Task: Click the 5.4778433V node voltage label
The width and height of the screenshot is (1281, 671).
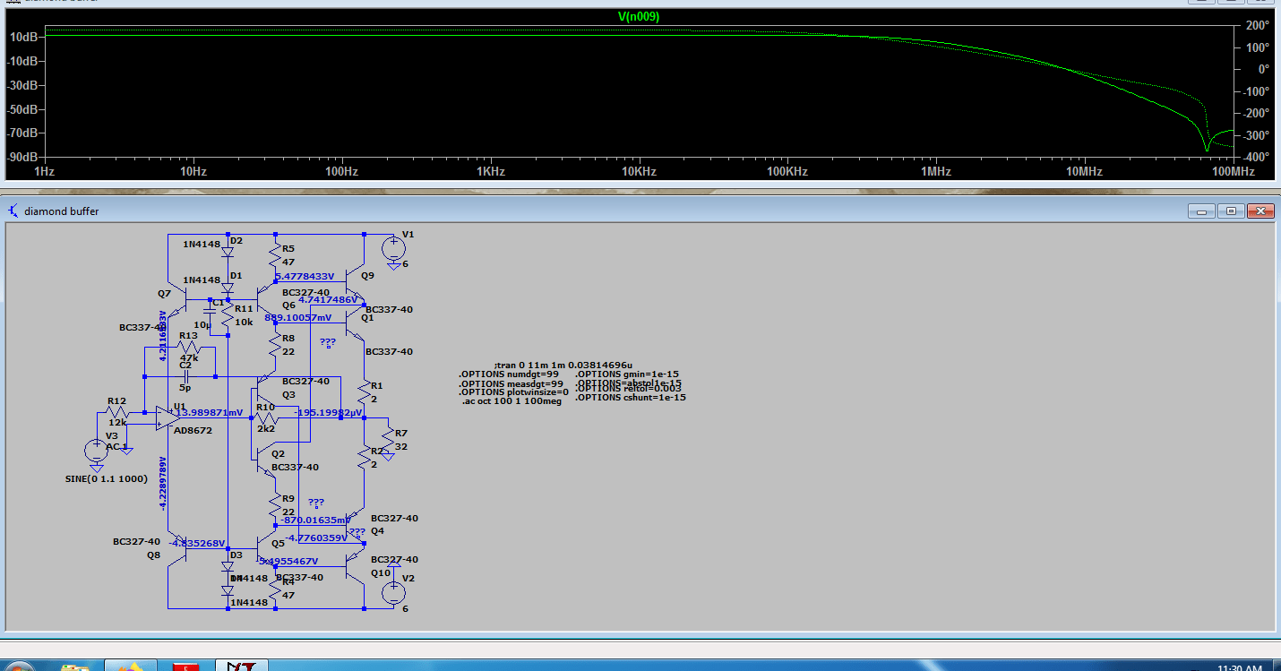Action: [x=305, y=277]
